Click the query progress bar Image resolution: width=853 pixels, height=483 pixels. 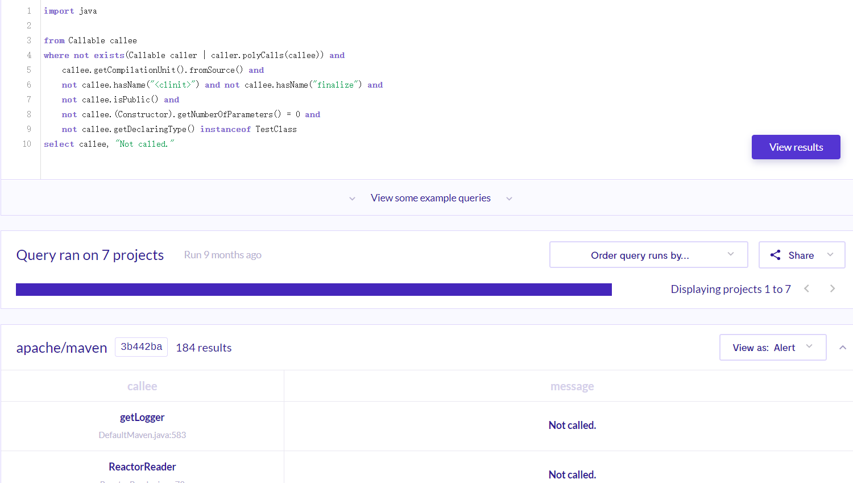tap(314, 290)
